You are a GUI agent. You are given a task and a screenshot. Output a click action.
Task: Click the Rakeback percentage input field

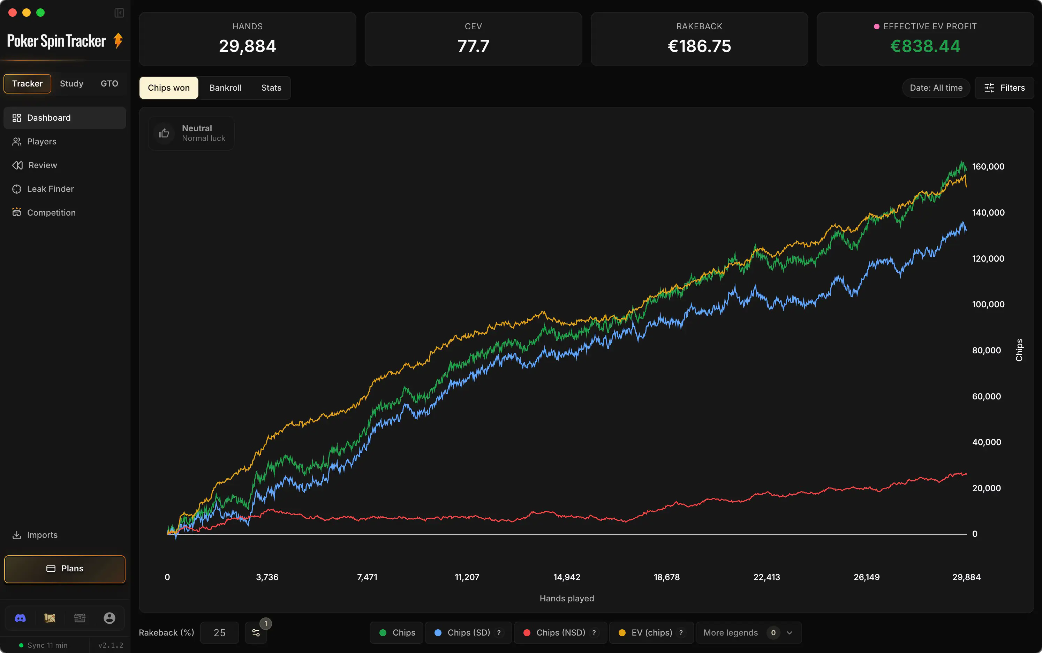point(219,633)
